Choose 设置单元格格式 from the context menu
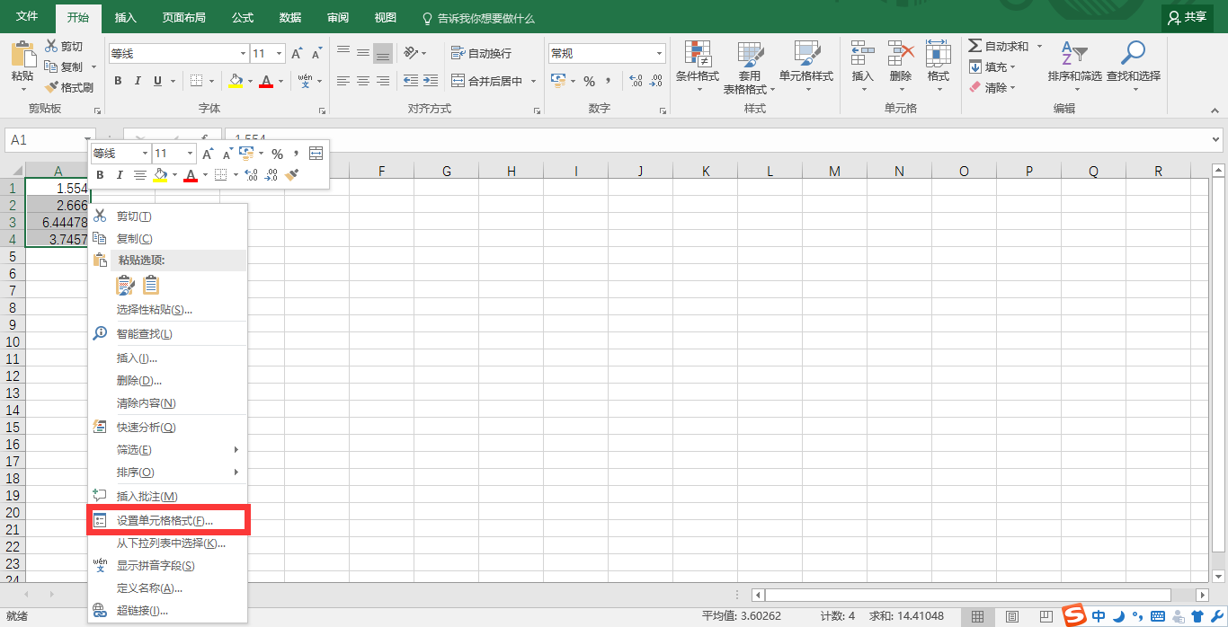The image size is (1228, 627). coord(167,521)
